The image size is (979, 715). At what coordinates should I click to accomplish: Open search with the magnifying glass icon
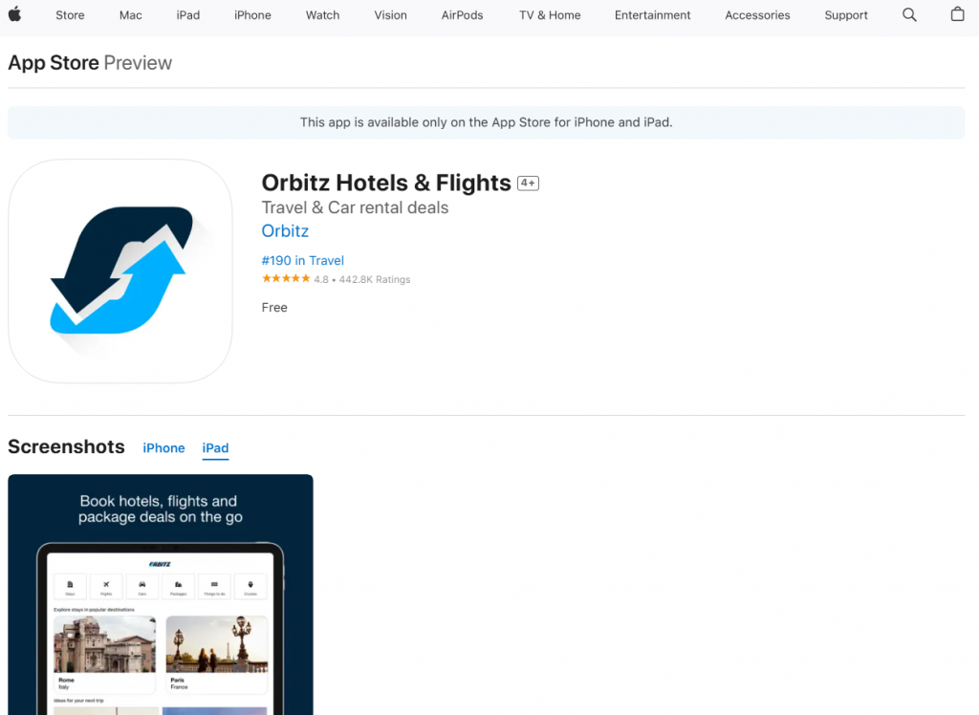click(909, 15)
